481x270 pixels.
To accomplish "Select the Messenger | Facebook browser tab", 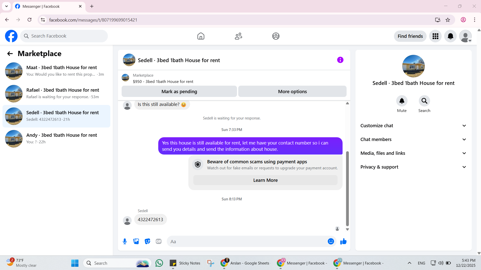I will [49, 6].
